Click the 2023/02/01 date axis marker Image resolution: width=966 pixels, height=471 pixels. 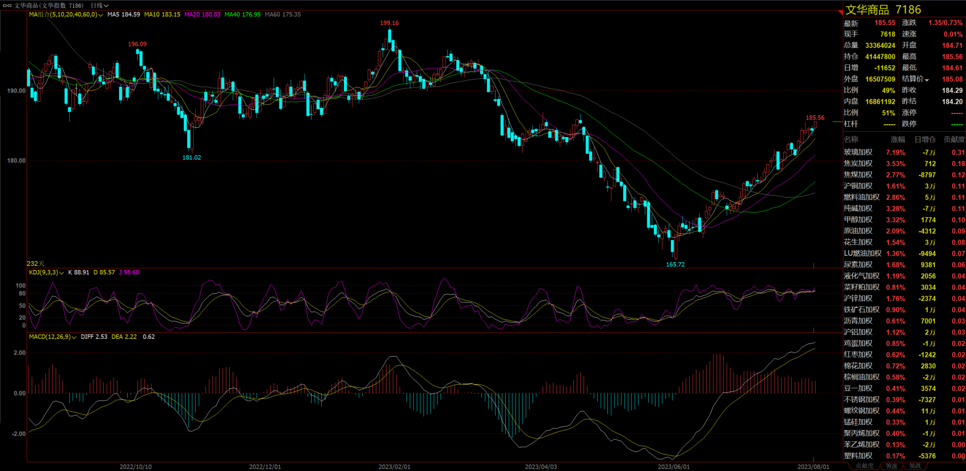pyautogui.click(x=394, y=467)
